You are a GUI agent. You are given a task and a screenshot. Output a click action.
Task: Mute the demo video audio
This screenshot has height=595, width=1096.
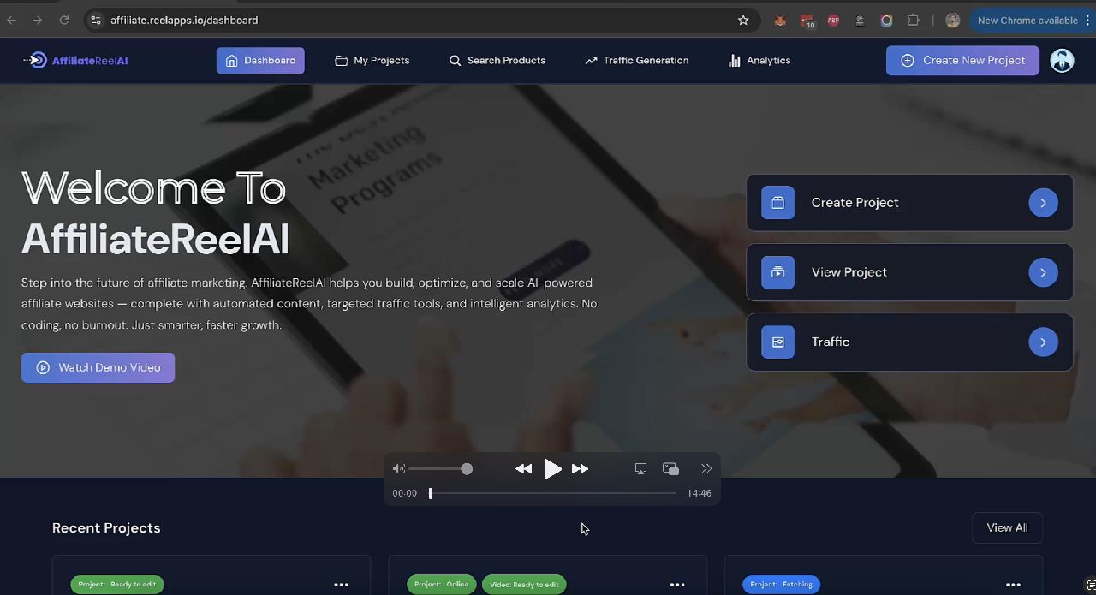pyautogui.click(x=398, y=468)
